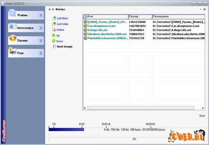Click the sort arrow icon in Имя header
This screenshot has height=145, width=209.
pyautogui.click(x=85, y=17)
